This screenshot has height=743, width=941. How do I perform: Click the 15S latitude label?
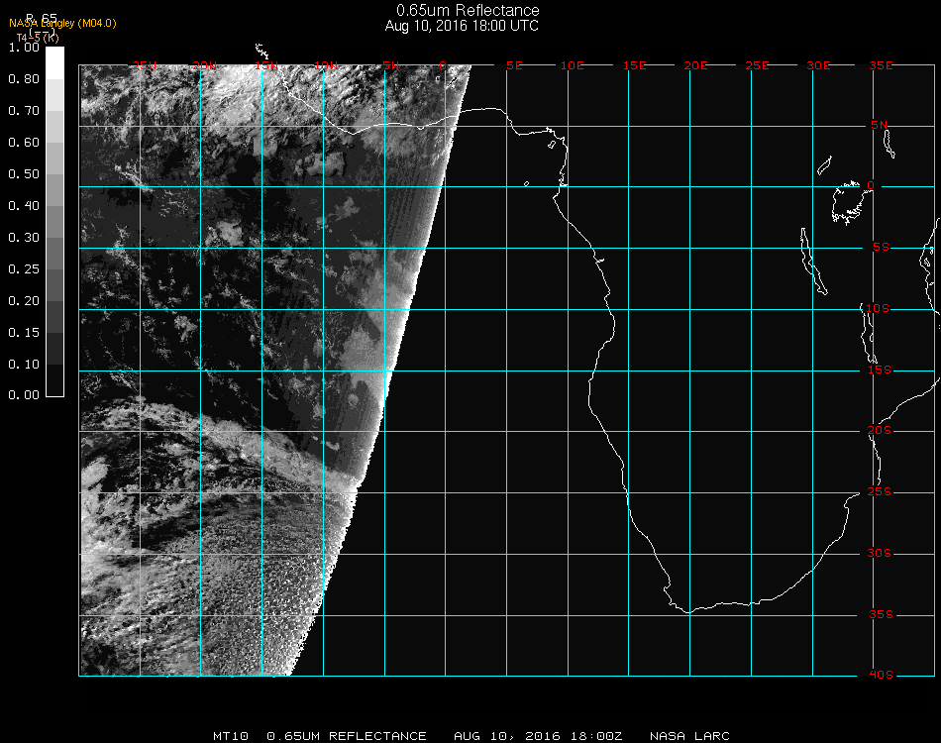[880, 370]
